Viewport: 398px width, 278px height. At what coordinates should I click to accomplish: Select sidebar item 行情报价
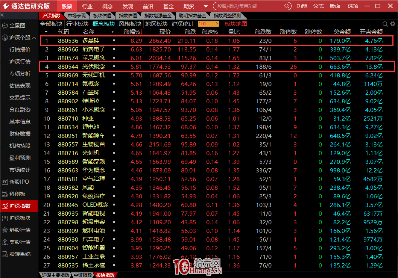tap(20, 50)
